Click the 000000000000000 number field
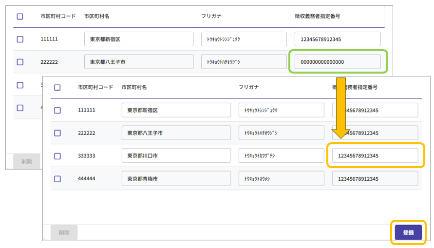Image resolution: width=434 pixels, height=248 pixels. [337, 62]
